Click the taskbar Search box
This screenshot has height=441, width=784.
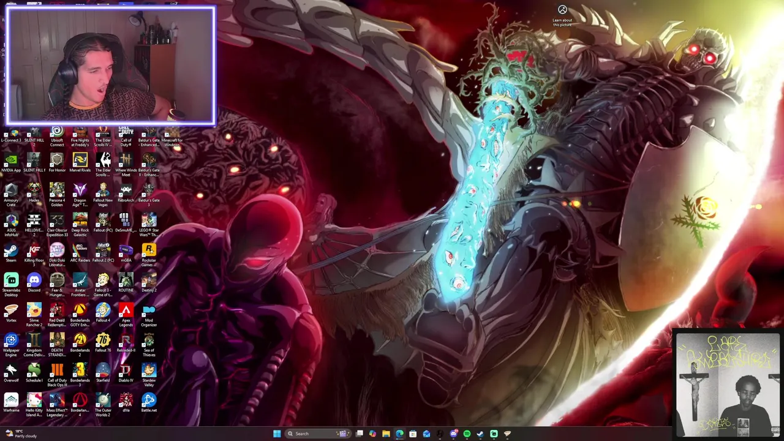click(318, 434)
